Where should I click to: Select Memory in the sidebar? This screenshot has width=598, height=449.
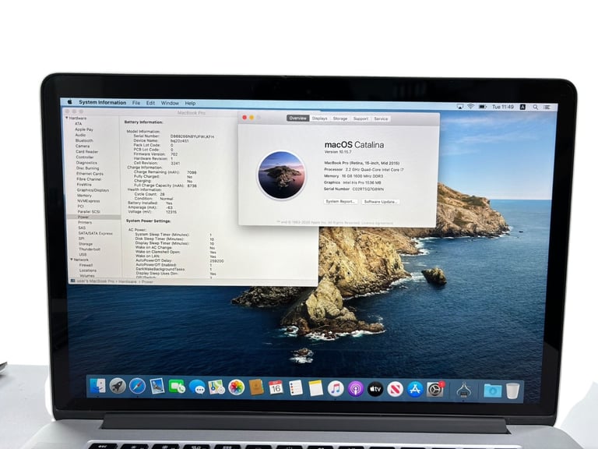pyautogui.click(x=84, y=196)
